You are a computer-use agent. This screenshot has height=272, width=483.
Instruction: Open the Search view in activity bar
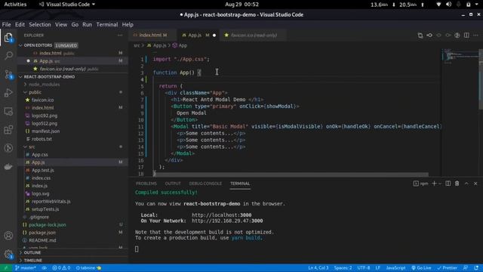(x=8, y=55)
